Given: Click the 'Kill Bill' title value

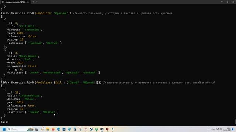Looking at the screenshot, I should tap(28, 26).
